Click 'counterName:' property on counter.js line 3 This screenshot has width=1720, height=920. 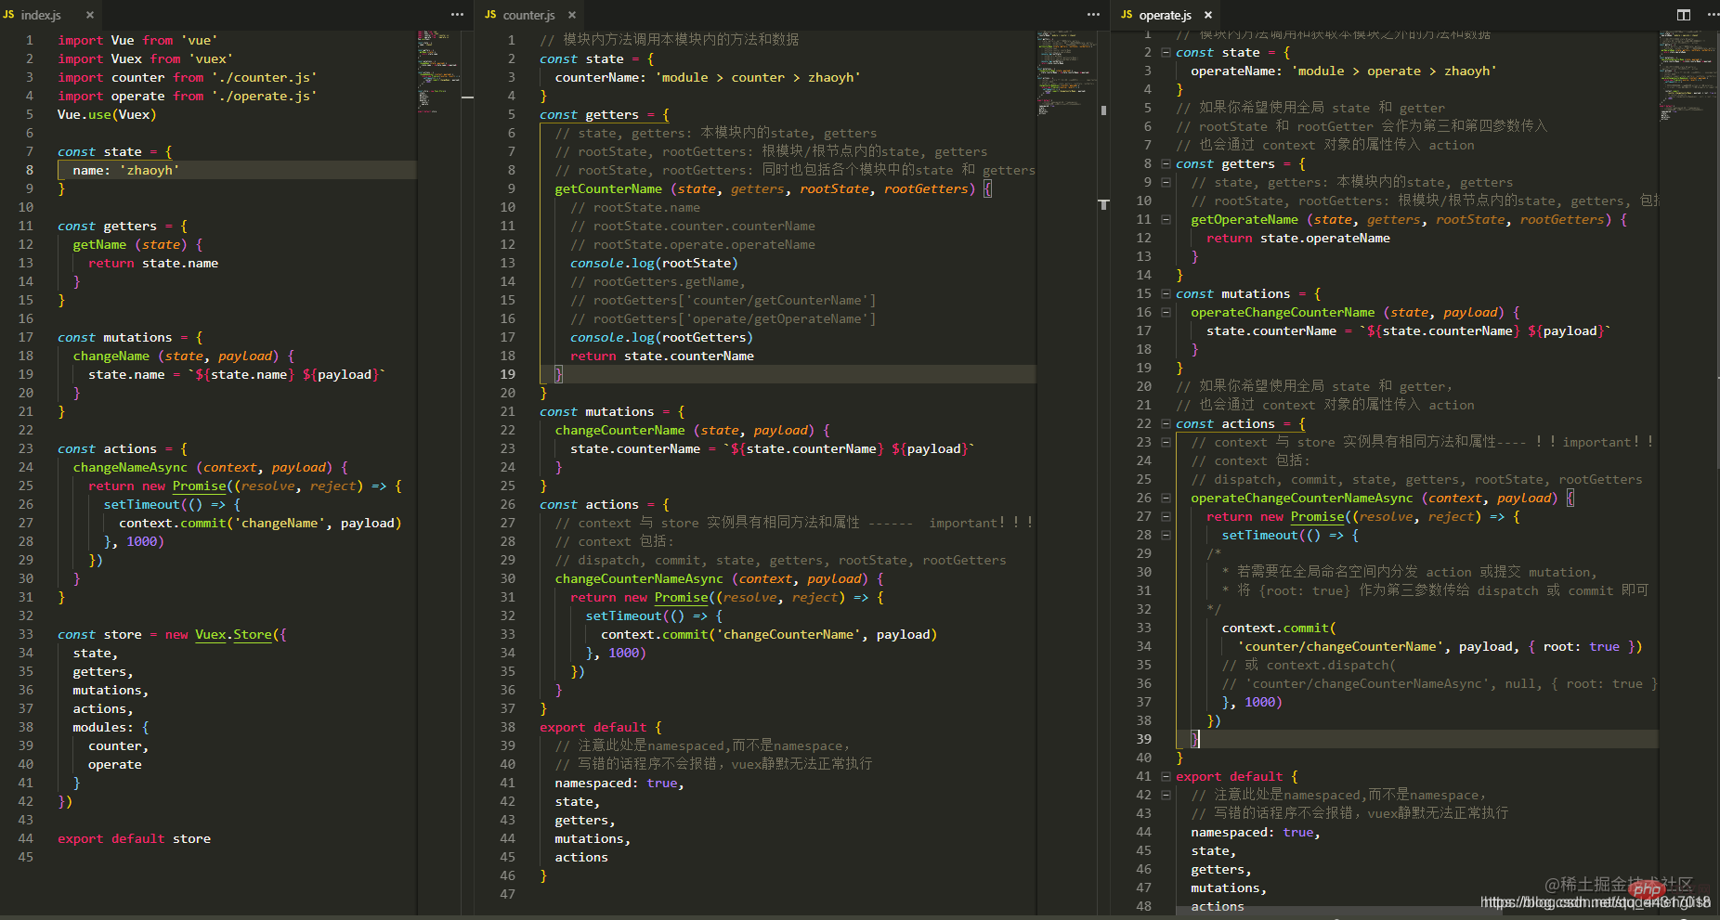pos(601,78)
